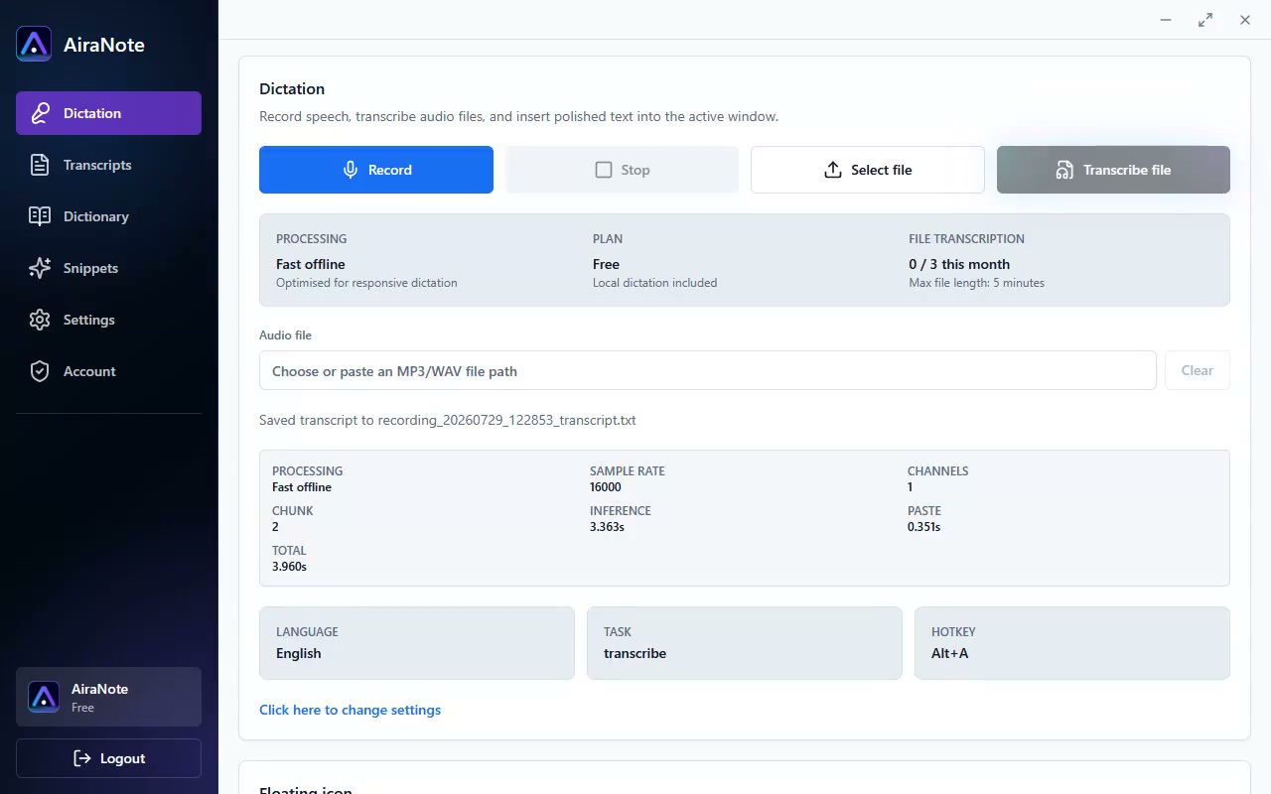Open the Transcripts page
This screenshot has height=794, width=1271.
click(108, 165)
